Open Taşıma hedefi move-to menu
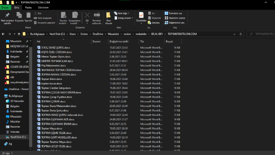The image size is (275, 155). [63, 18]
